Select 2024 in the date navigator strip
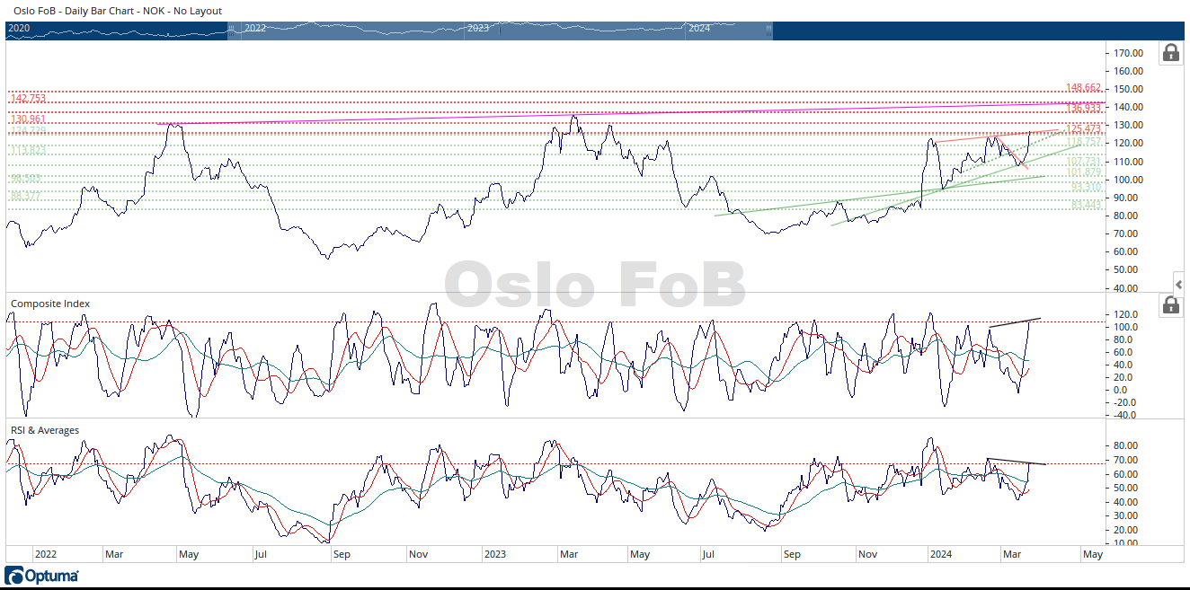Viewport: 1190px width, 590px height. [x=699, y=29]
